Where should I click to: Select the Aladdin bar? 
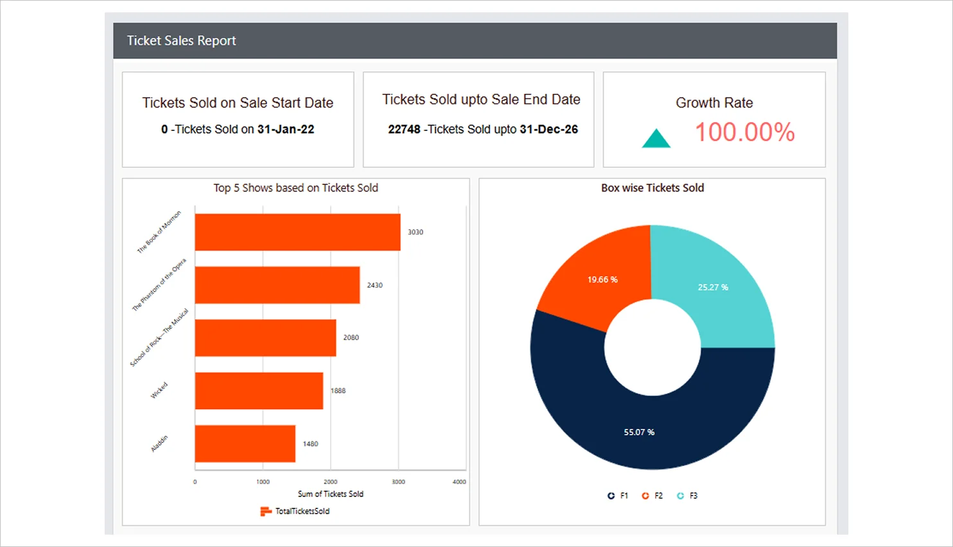click(x=245, y=444)
